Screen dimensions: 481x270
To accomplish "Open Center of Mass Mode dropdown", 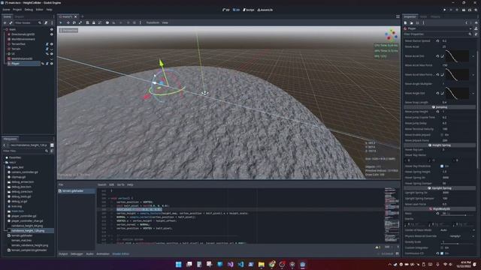I will coord(458,230).
